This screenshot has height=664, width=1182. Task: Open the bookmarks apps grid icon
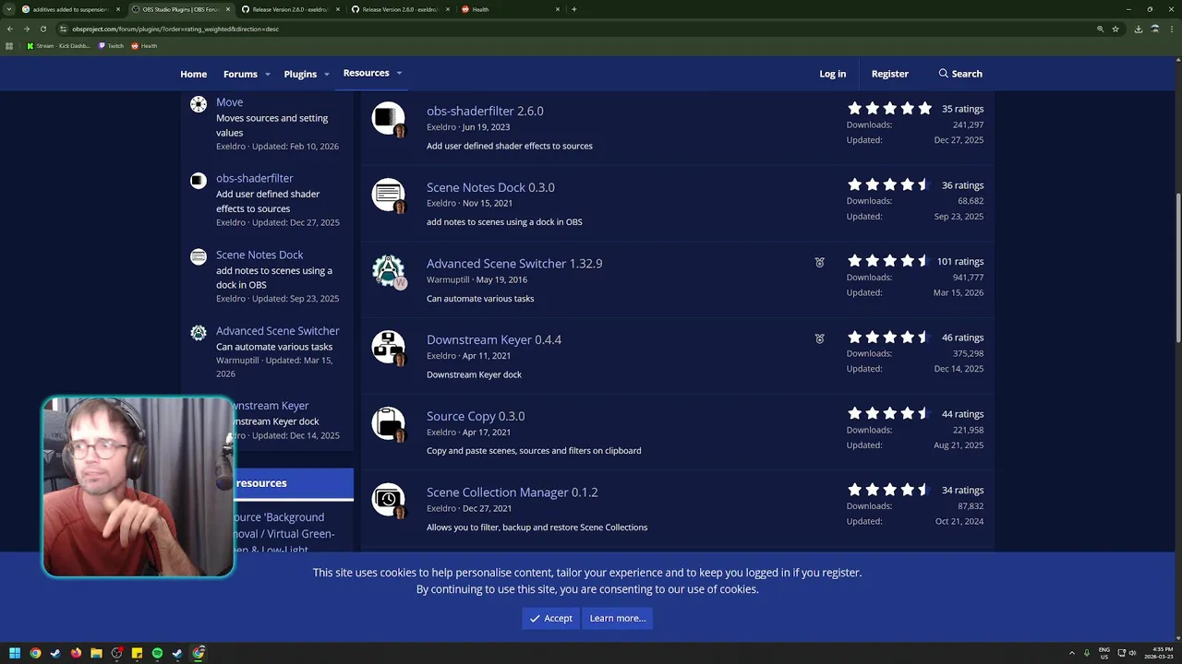[9, 45]
